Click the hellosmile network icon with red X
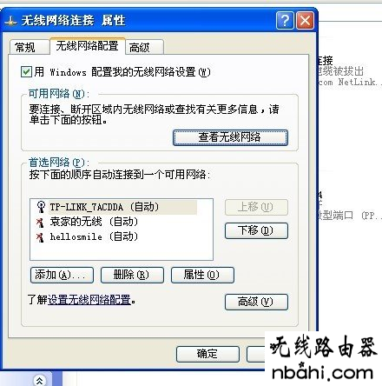The width and height of the screenshot is (382, 386). (40, 237)
